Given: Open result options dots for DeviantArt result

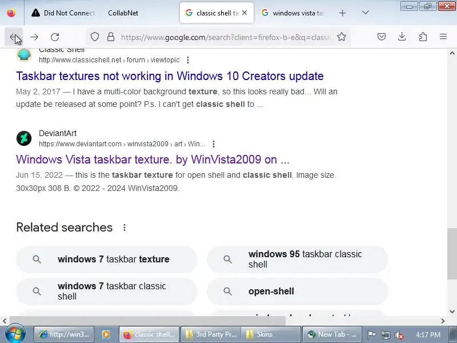Looking at the screenshot, I should tap(214, 144).
